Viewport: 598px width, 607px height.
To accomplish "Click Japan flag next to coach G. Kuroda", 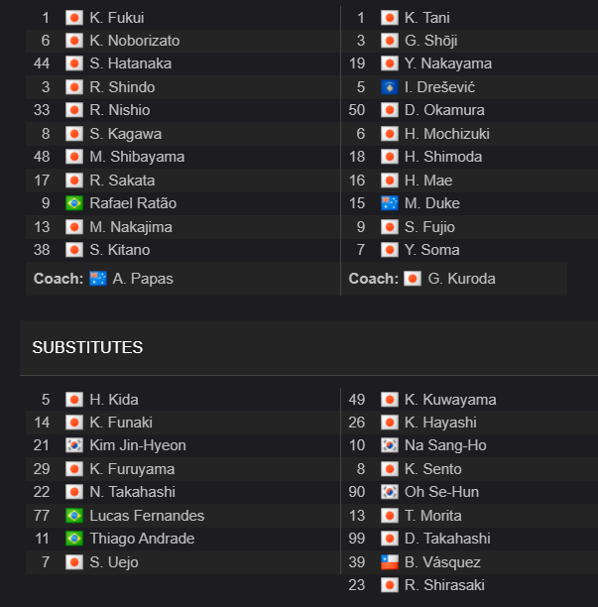I will [x=413, y=279].
